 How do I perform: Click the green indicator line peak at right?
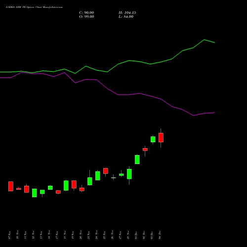click(x=204, y=40)
